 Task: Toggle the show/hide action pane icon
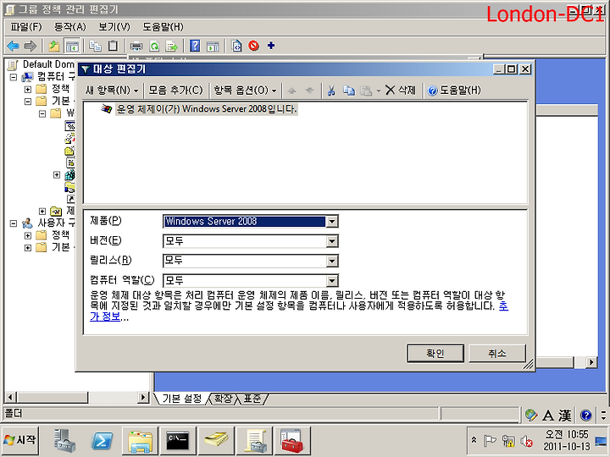[x=213, y=47]
